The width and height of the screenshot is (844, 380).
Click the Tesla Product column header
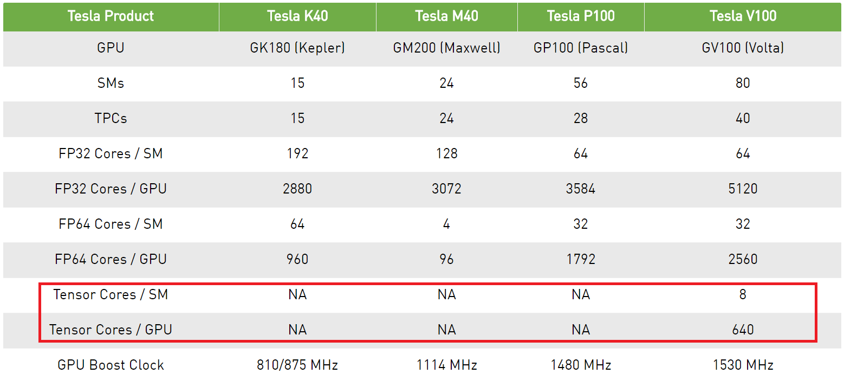[111, 16]
